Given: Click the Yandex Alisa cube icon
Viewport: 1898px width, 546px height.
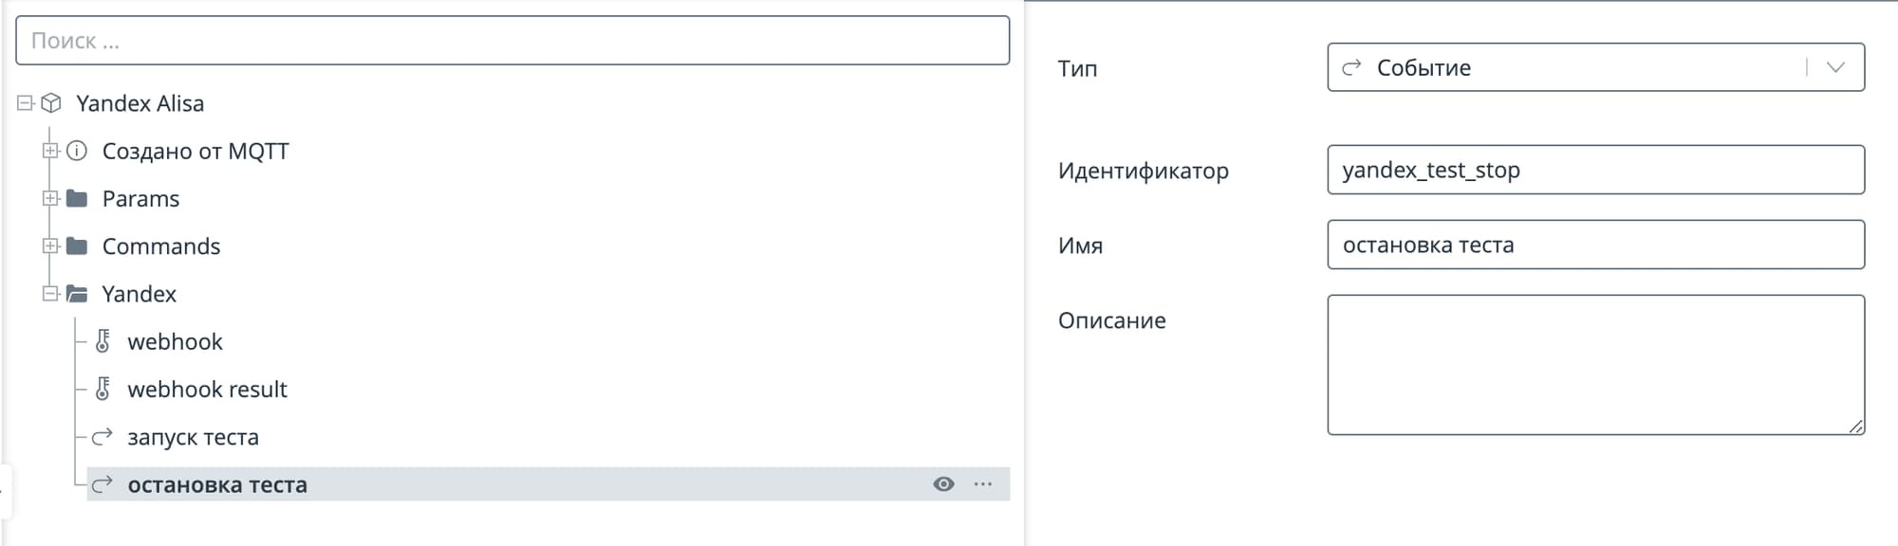Looking at the screenshot, I should (51, 103).
